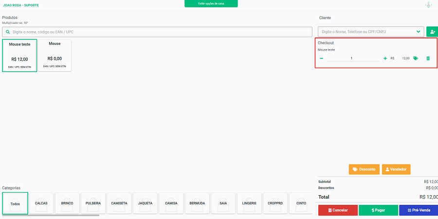
Task: Click the Total R$ 12,00 value
Action: pyautogui.click(x=428, y=197)
